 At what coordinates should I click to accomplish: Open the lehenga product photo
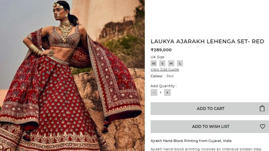(x=72, y=75)
